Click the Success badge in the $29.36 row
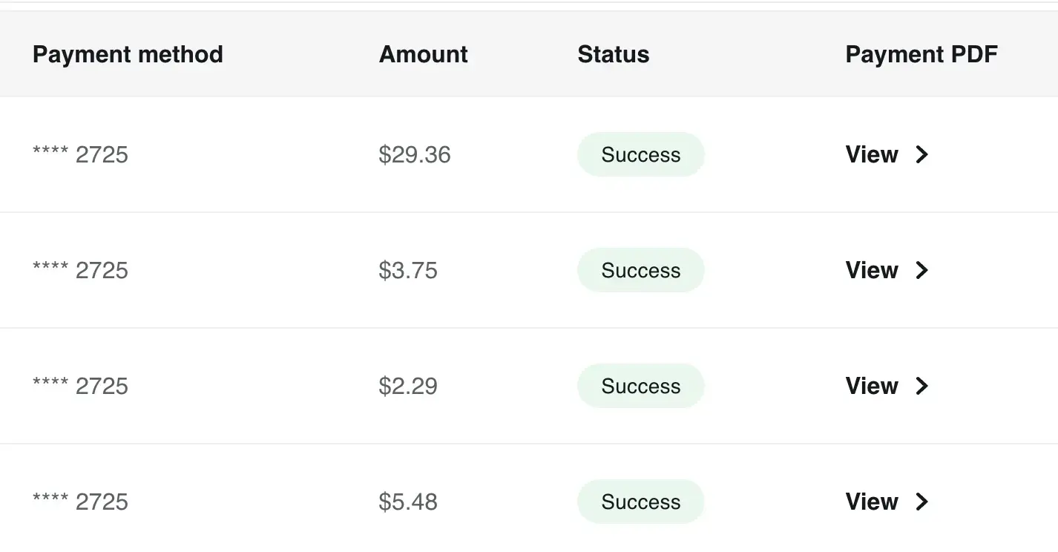 pyautogui.click(x=641, y=154)
